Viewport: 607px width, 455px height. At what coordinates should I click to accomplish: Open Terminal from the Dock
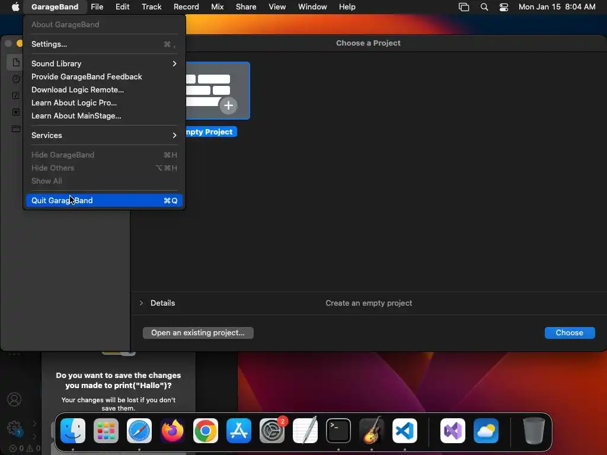pos(338,431)
